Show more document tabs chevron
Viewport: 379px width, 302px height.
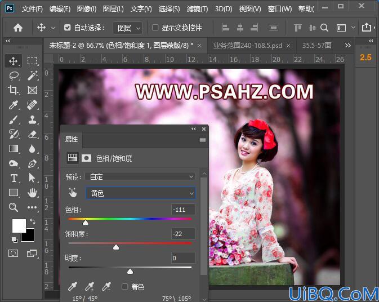coord(347,45)
